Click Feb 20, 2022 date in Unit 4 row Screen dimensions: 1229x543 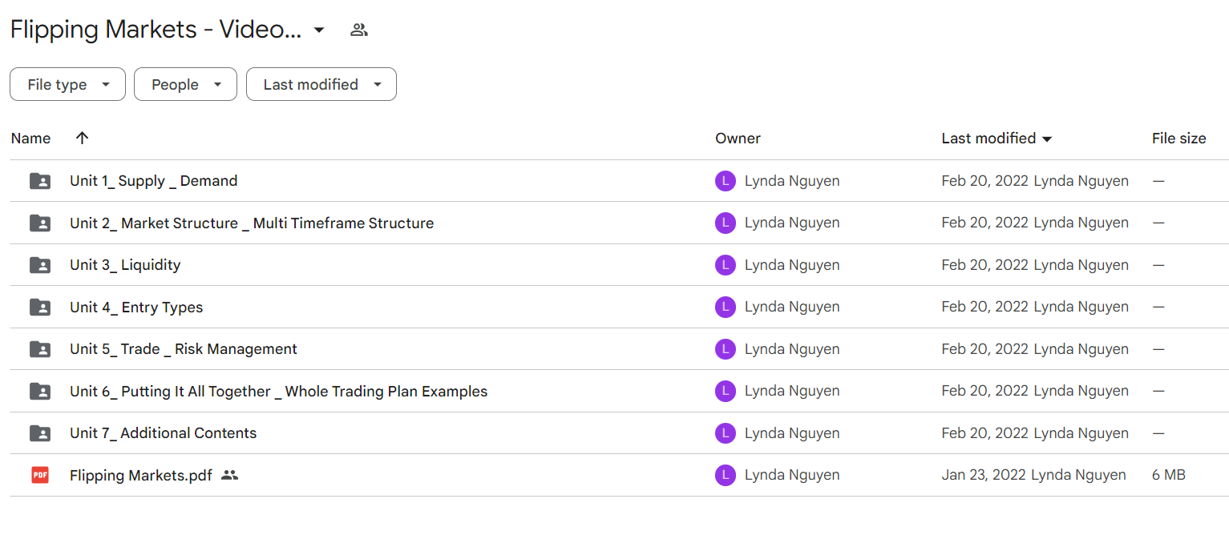point(984,307)
